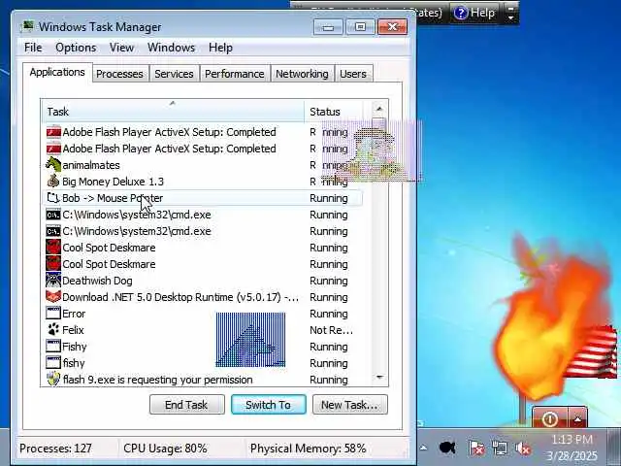Click the Task Manager title bar icon
This screenshot has height=466, width=621.
(x=27, y=26)
